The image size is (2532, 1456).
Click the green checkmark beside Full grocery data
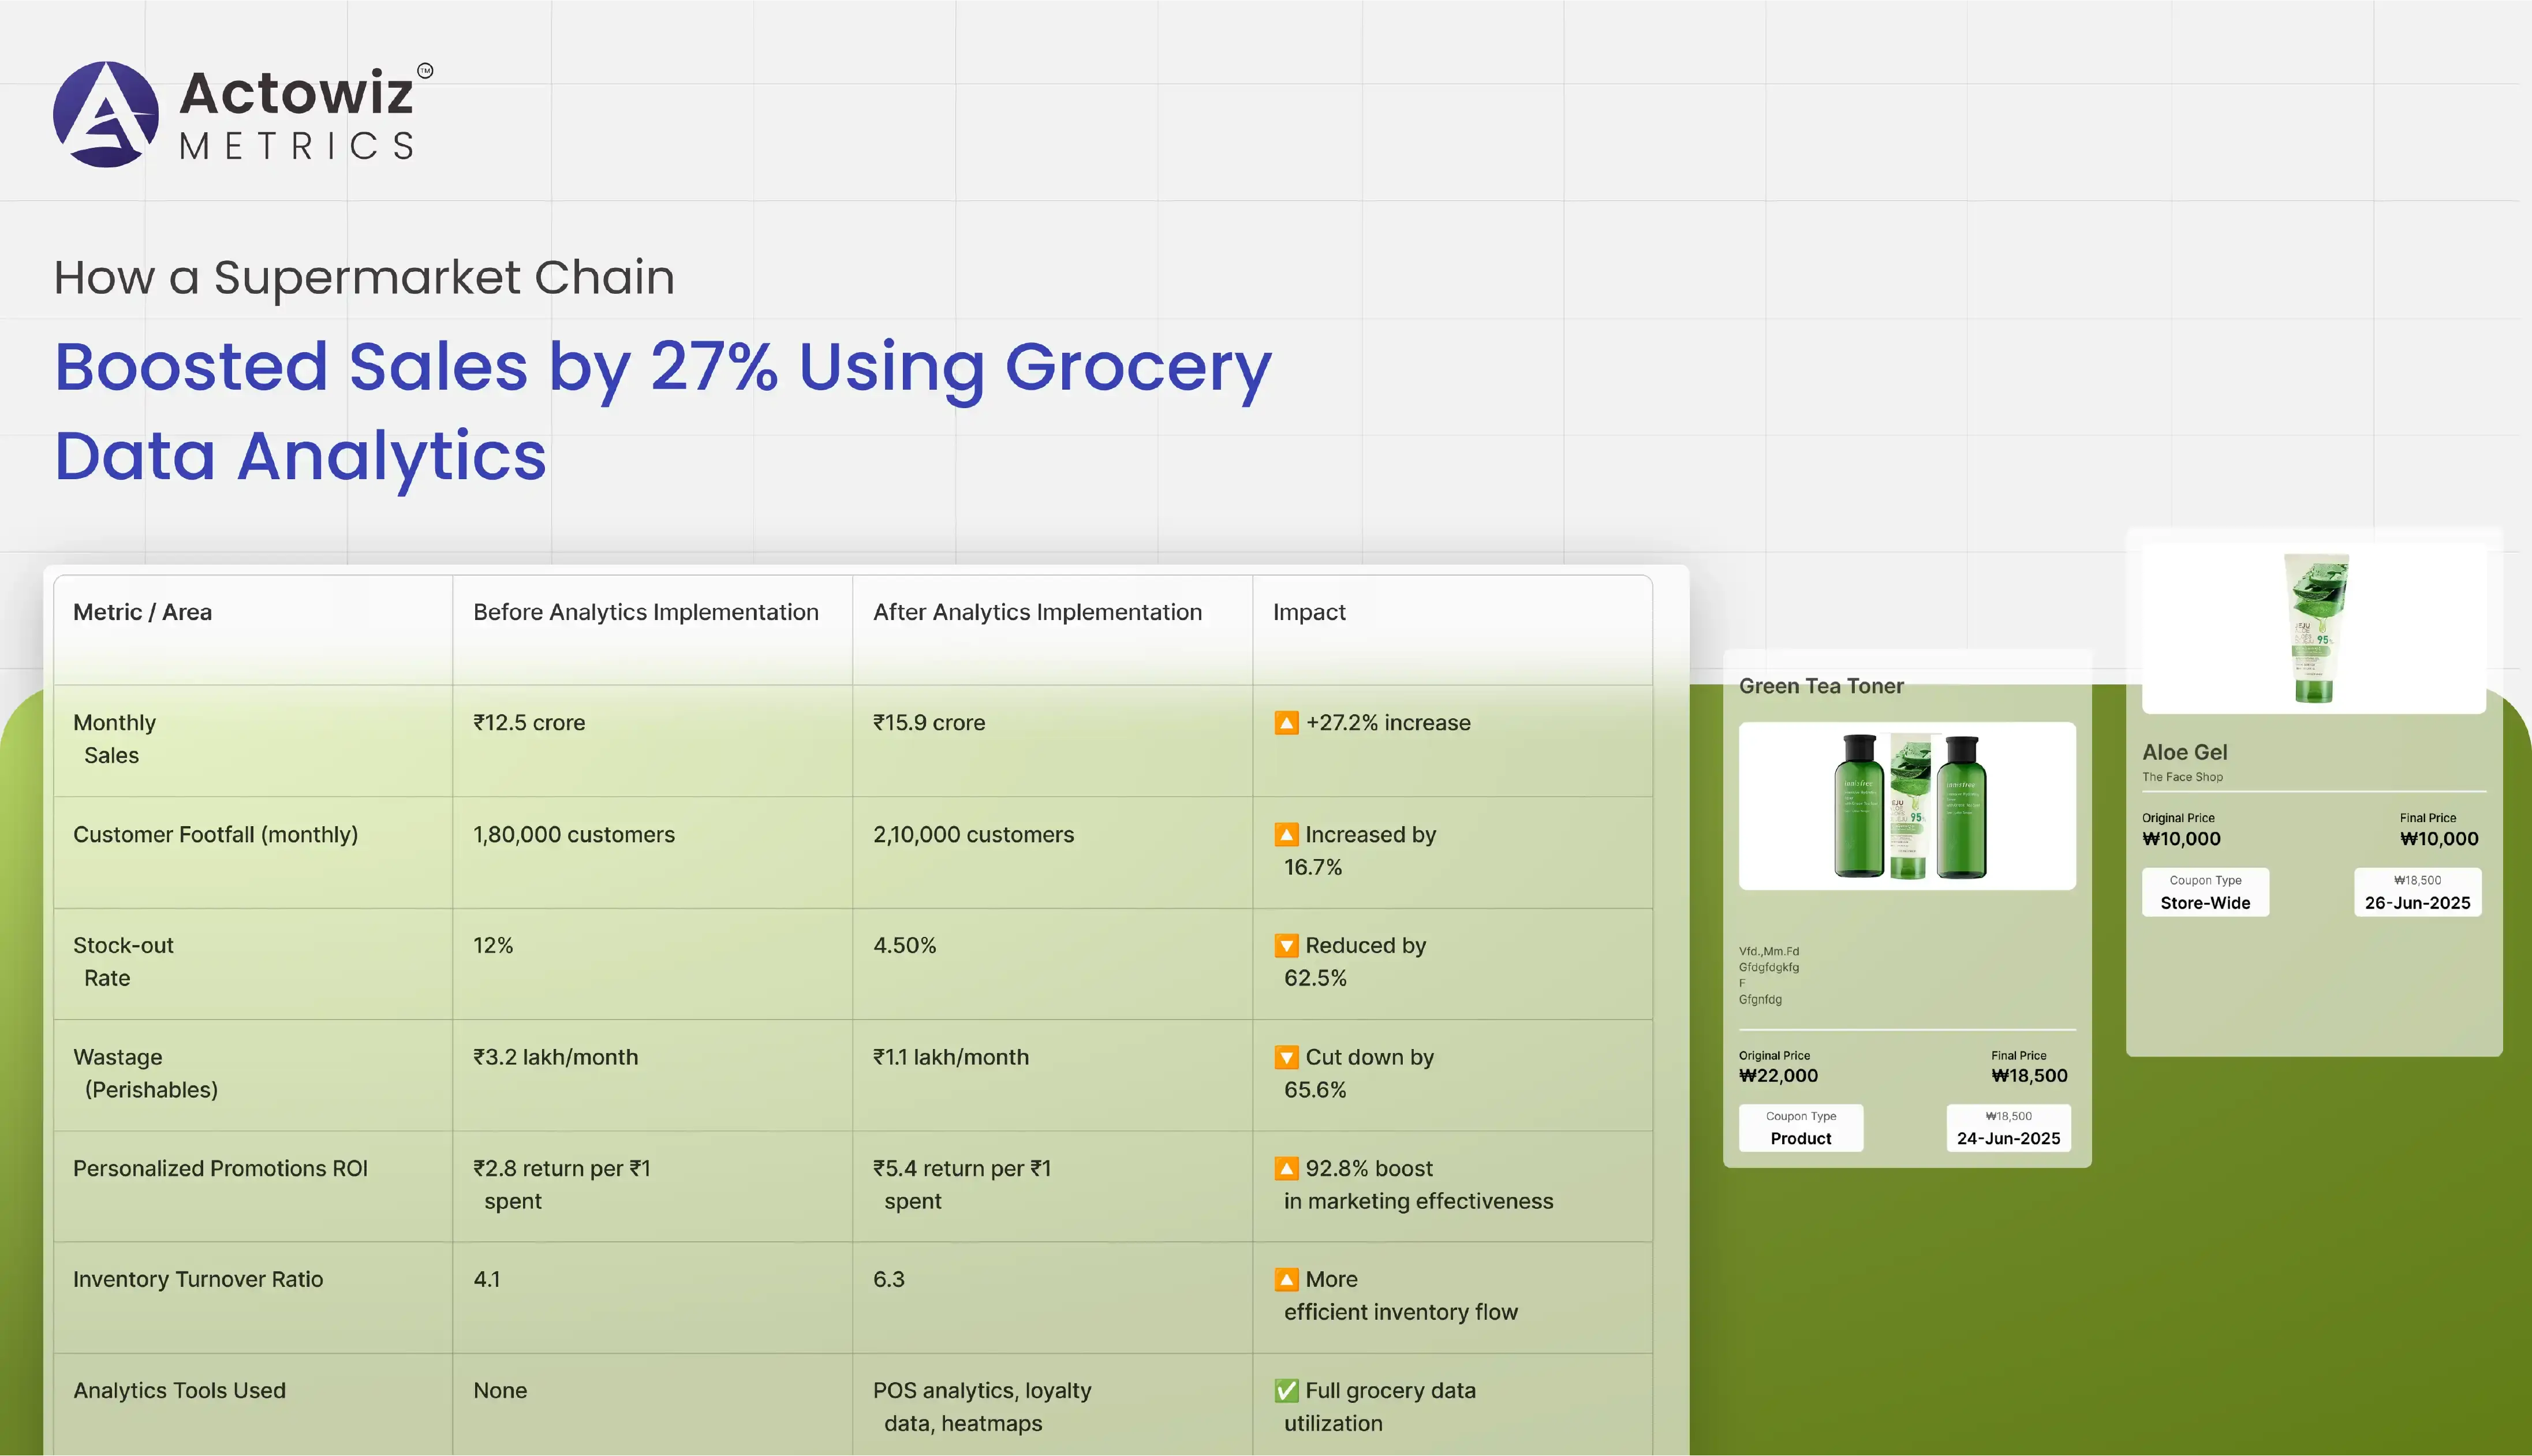[x=1286, y=1390]
